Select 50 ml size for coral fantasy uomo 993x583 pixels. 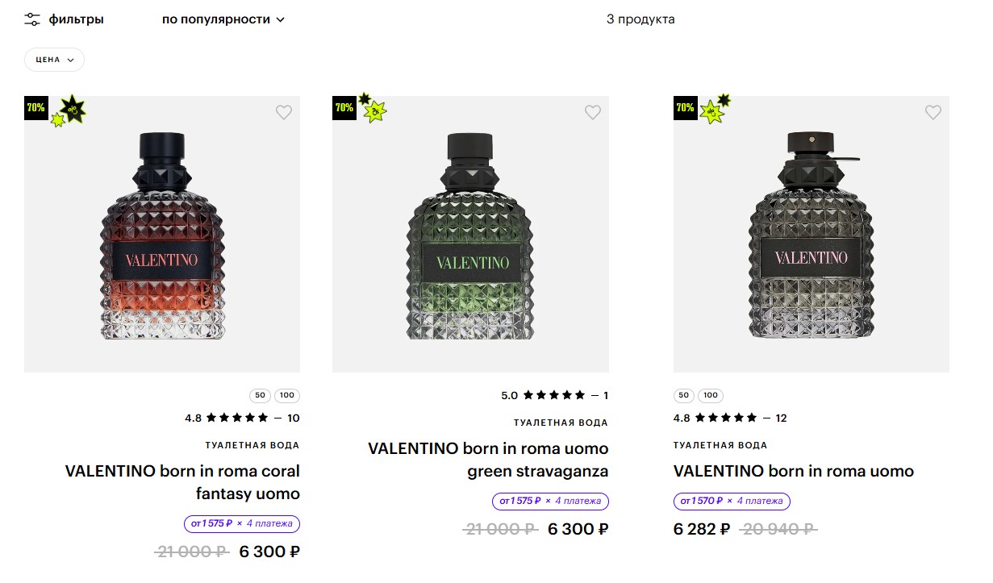click(x=260, y=396)
